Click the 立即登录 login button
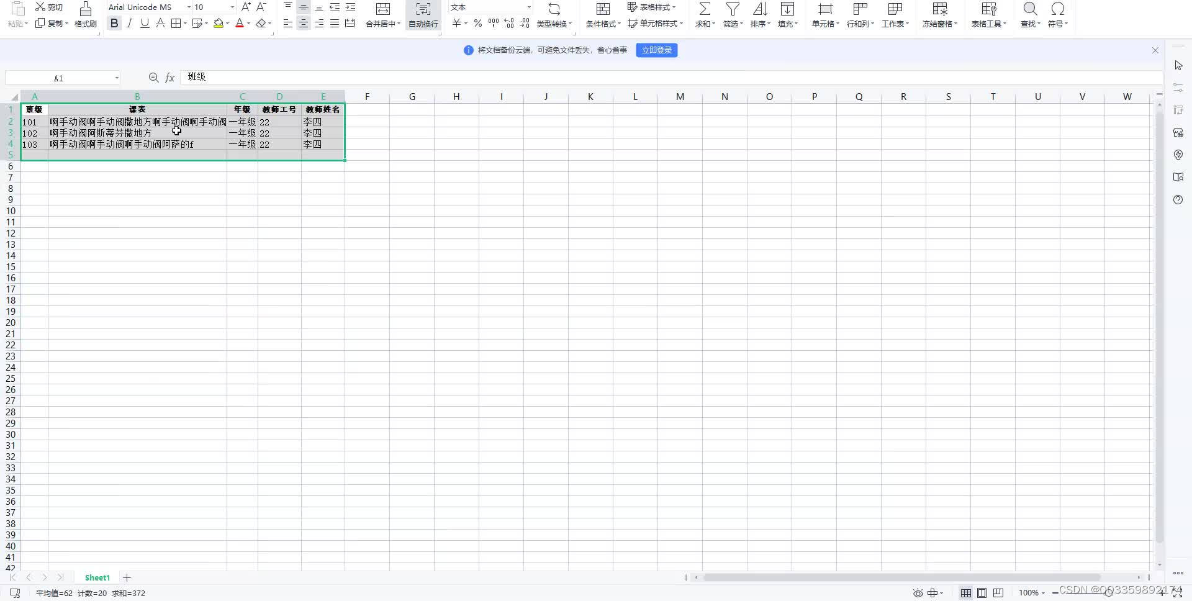The width and height of the screenshot is (1192, 601). tap(656, 50)
